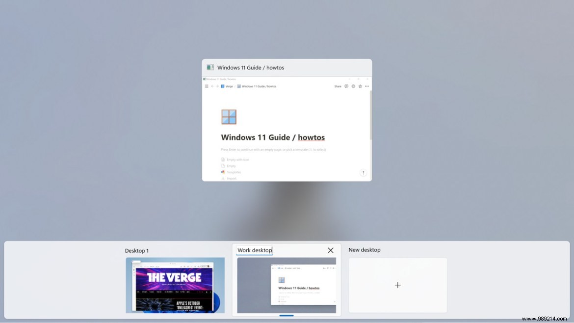The width and height of the screenshot is (574, 323).
Task: Click the Verge workspace icon in breadcrumb
Action: (223, 86)
